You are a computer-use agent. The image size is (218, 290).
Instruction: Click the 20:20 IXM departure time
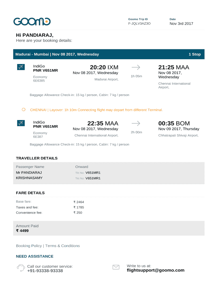(104, 67)
